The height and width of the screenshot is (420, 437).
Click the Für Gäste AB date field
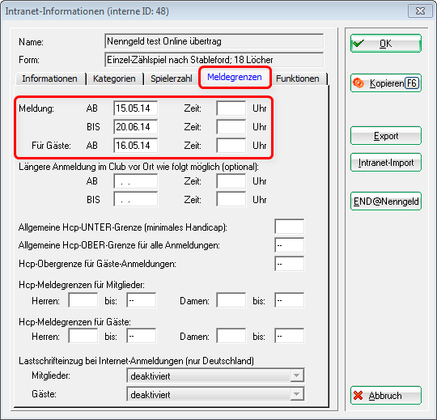135,145
